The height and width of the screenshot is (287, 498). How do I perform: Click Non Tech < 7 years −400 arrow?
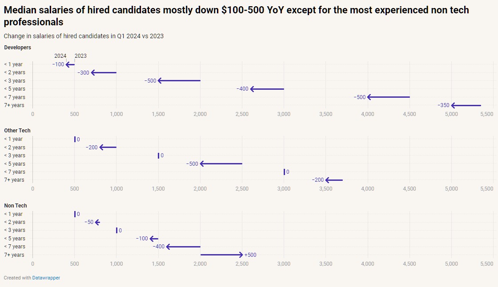(183, 247)
